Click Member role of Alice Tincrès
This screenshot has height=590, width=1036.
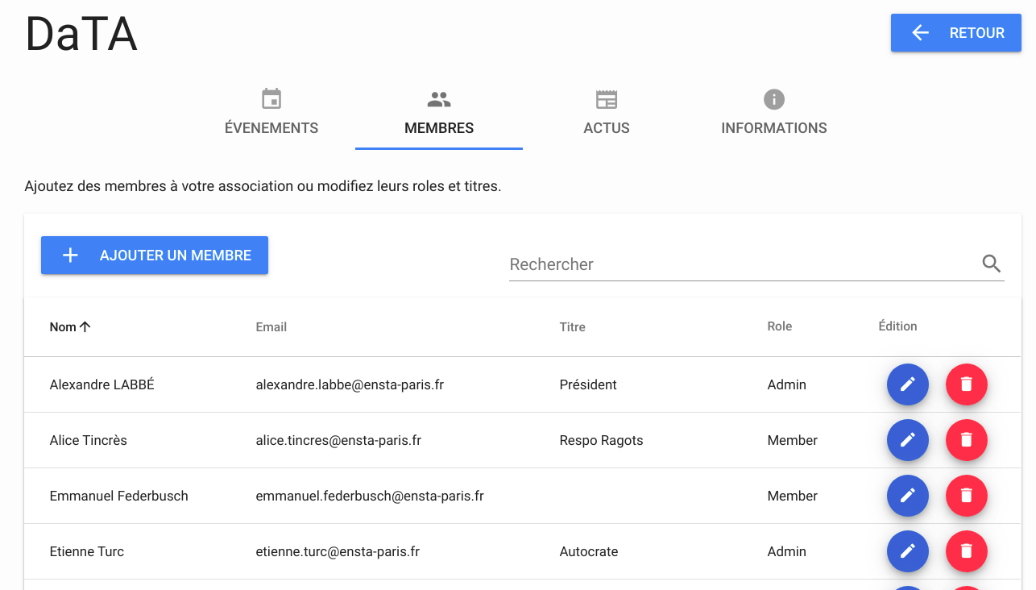pyautogui.click(x=793, y=440)
